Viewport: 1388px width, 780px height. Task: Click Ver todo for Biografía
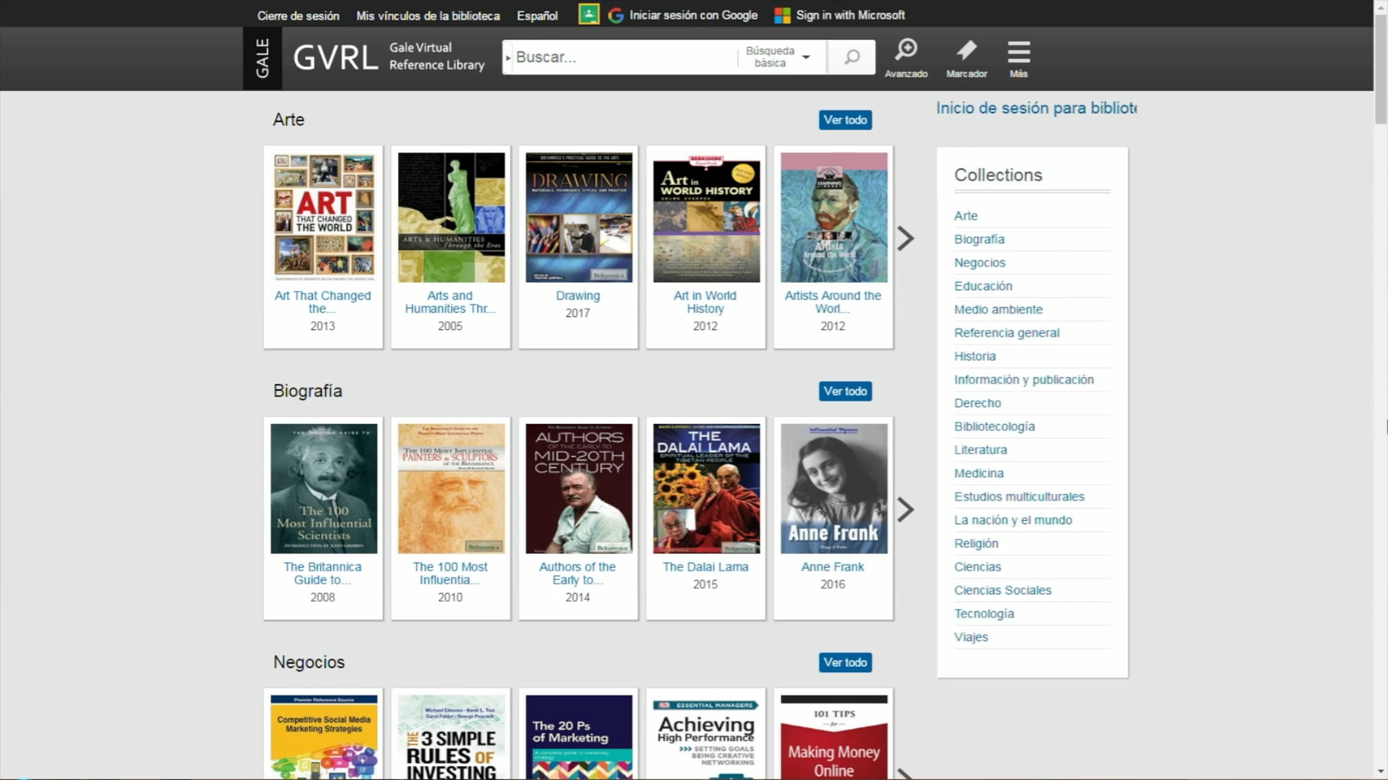(x=845, y=391)
